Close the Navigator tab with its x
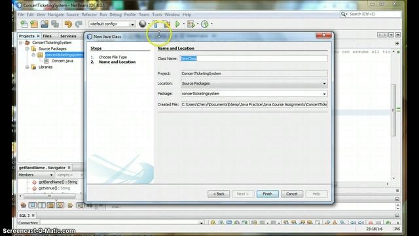The width and height of the screenshot is (419, 236). click(69, 168)
